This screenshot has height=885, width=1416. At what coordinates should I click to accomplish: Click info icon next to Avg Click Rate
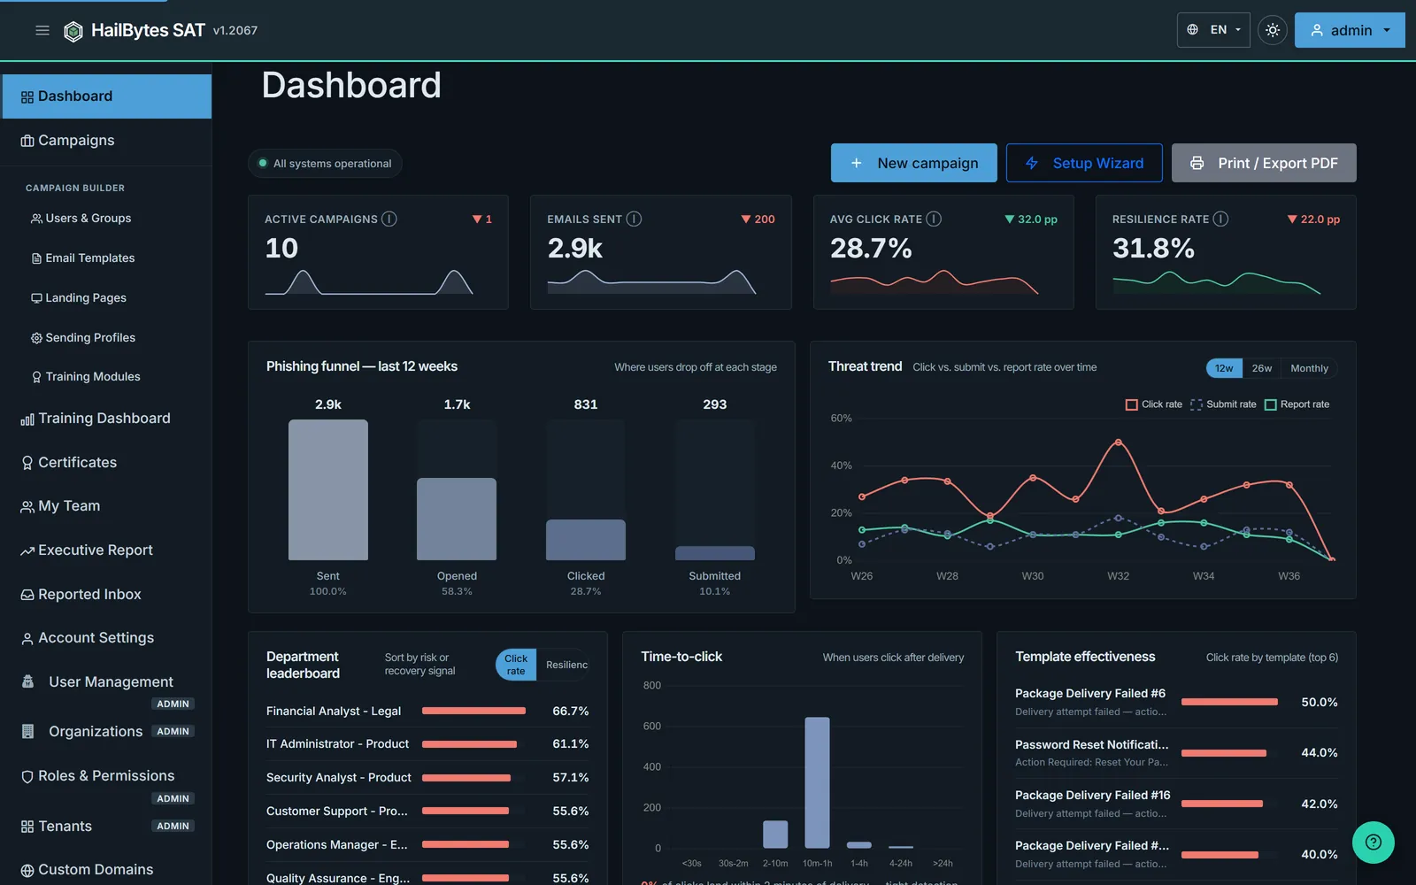(x=934, y=219)
